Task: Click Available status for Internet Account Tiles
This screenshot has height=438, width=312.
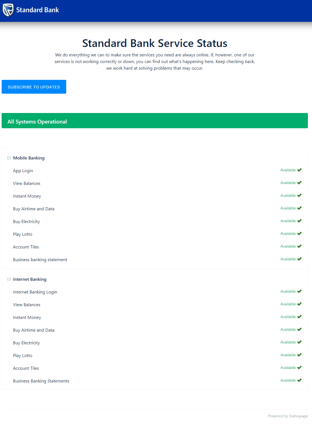Action: pyautogui.click(x=288, y=368)
